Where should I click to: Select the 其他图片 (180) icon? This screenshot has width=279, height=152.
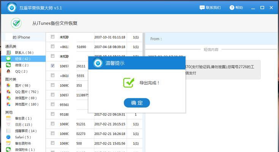(8, 104)
